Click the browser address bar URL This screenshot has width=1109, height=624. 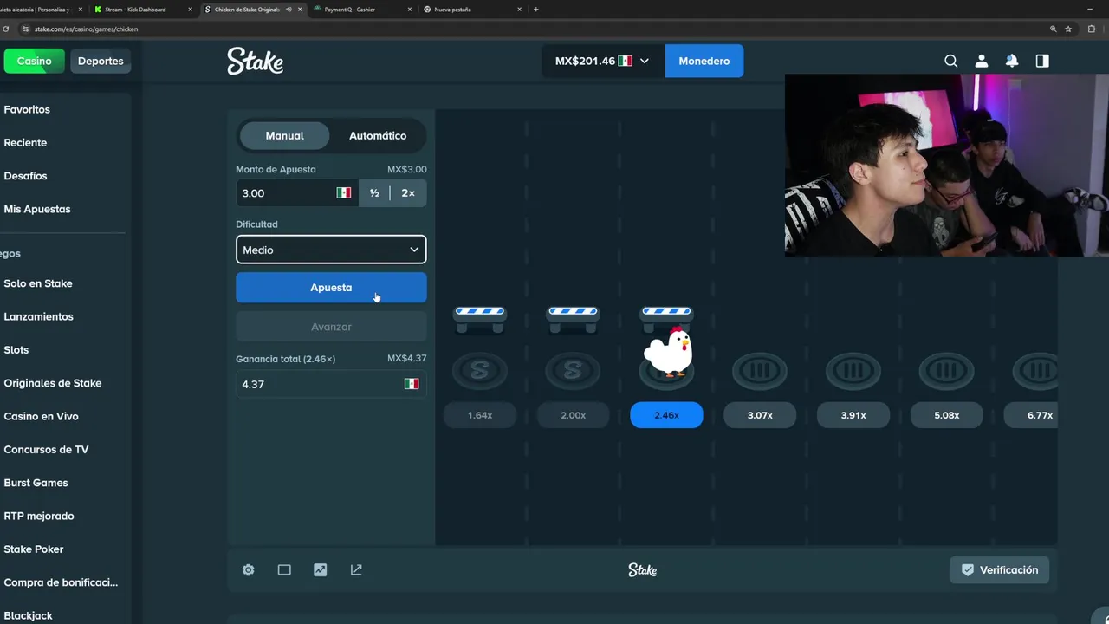(x=87, y=29)
